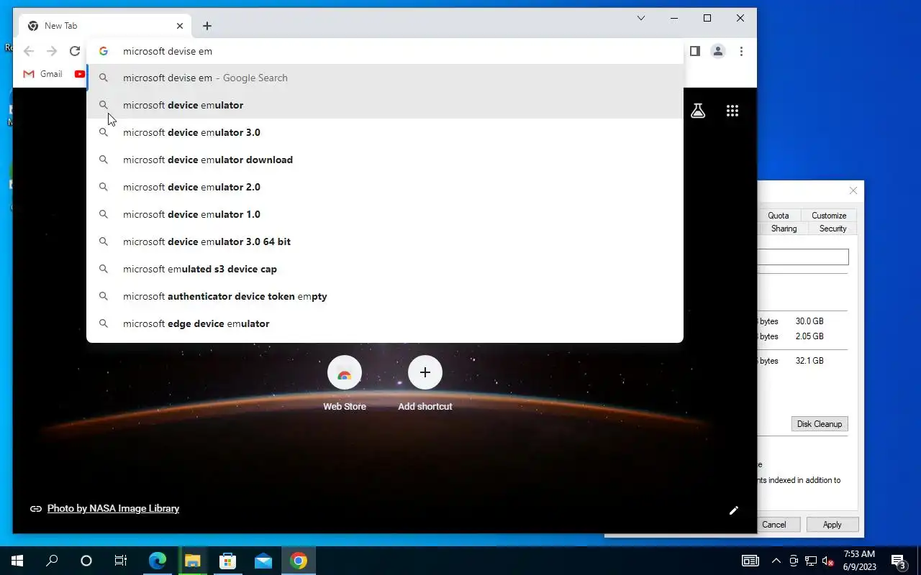
Task: Toggle Chrome side panel icon
Action: click(695, 51)
